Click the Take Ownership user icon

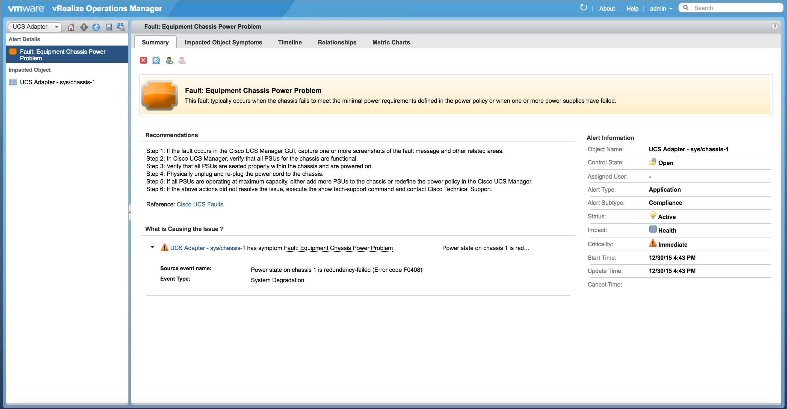[x=169, y=60]
